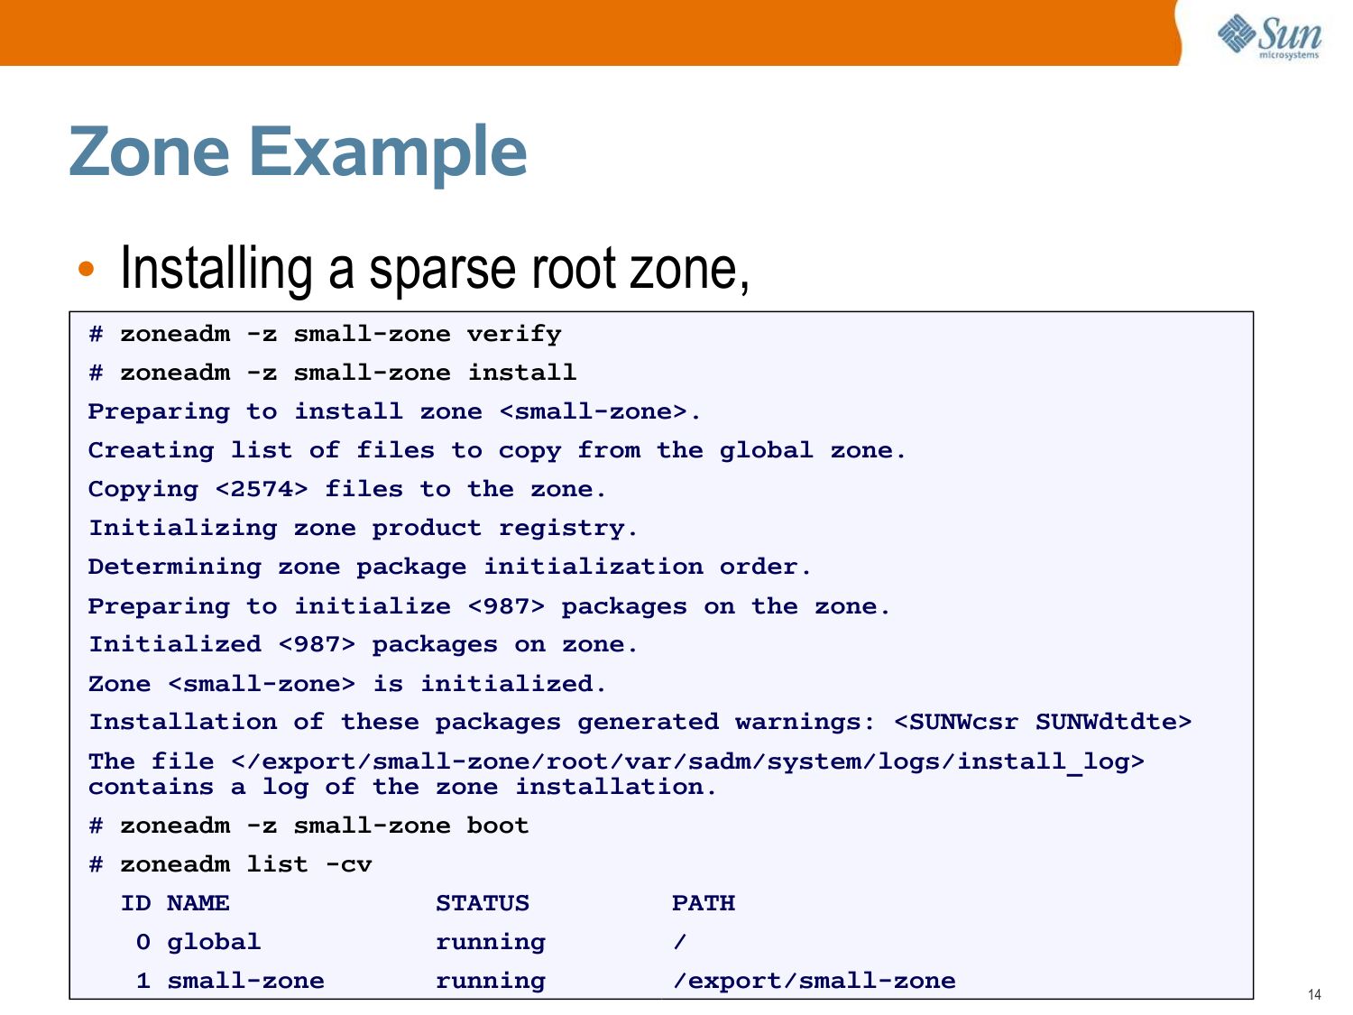This screenshot has width=1353, height=1015.
Task: Click the orange bullet point marker
Action: 86,269
